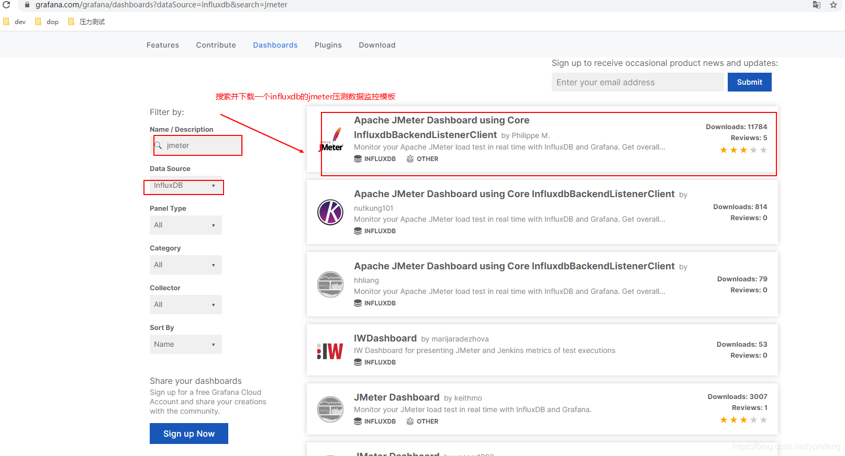Open the 压力测试 bookmark folder

coord(86,22)
